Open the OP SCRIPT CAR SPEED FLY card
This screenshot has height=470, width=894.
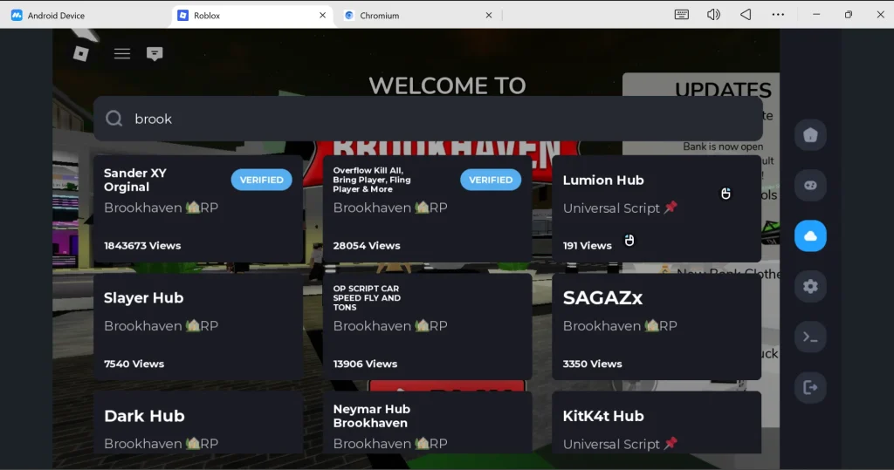[428, 327]
